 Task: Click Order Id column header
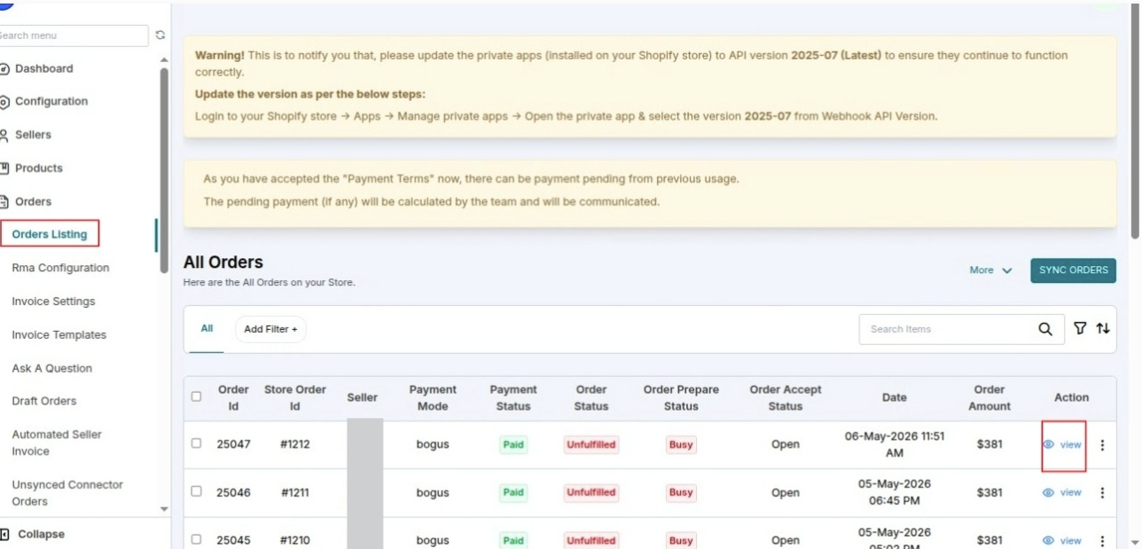coord(233,398)
